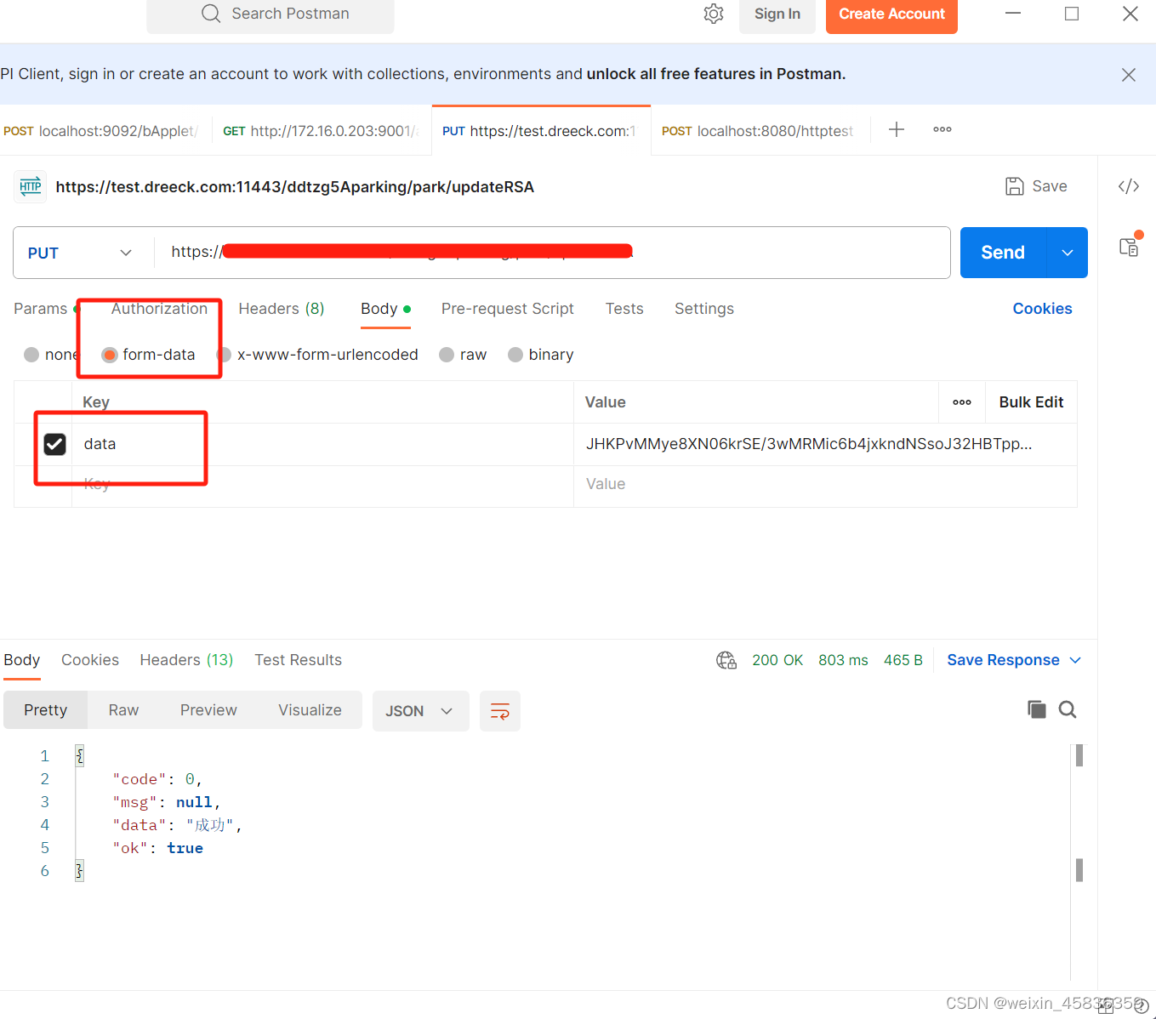The height and width of the screenshot is (1019, 1156).
Task: Open the PUT method dropdown
Action: coord(80,253)
